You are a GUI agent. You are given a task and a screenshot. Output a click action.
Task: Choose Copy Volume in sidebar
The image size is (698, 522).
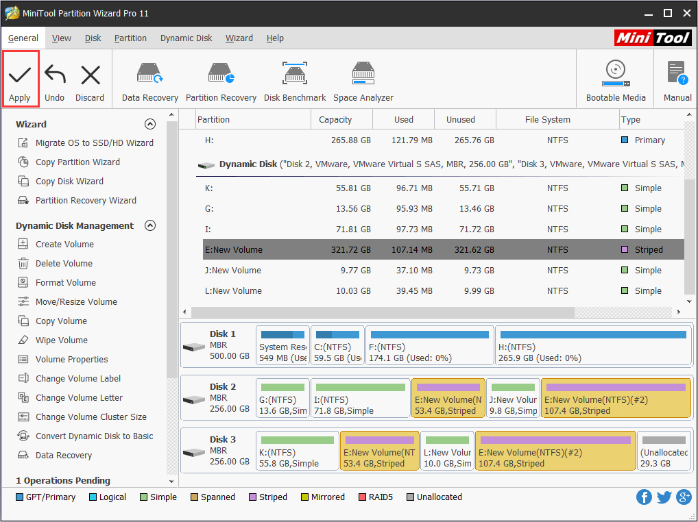point(52,321)
